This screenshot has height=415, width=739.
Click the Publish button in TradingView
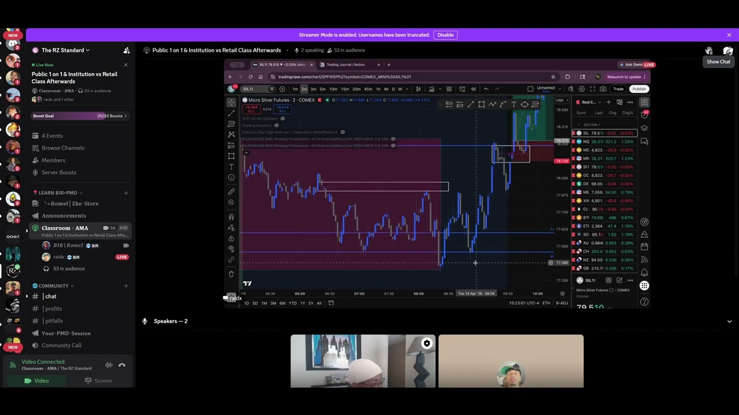click(639, 89)
